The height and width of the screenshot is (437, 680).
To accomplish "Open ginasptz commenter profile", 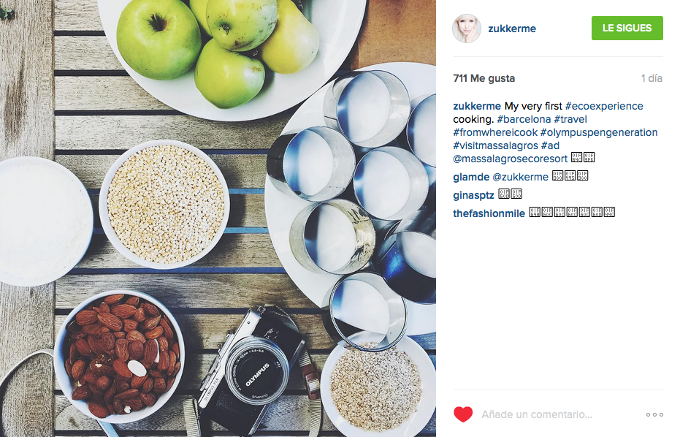I will click(x=473, y=195).
